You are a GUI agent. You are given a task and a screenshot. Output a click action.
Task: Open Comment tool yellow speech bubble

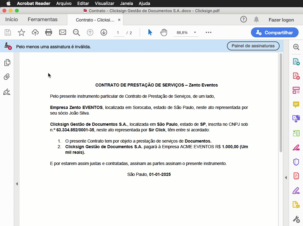(296, 105)
